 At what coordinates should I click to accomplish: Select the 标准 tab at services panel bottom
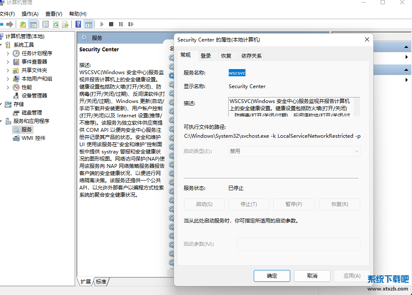tap(101, 281)
